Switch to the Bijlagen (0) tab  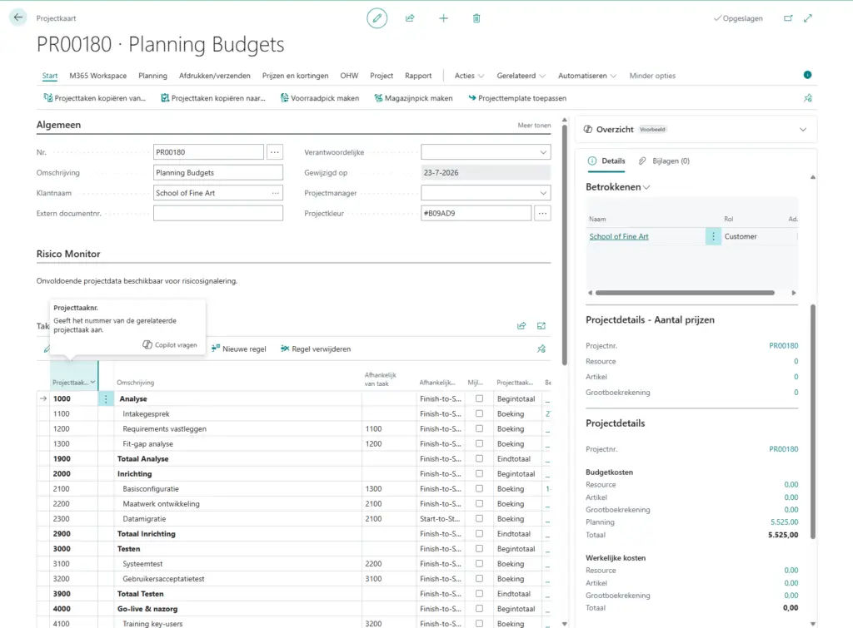[664, 161]
